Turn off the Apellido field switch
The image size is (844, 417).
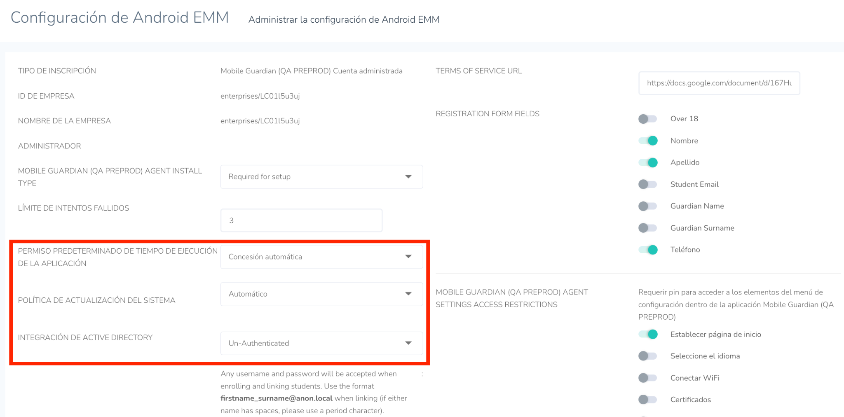pyautogui.click(x=648, y=163)
